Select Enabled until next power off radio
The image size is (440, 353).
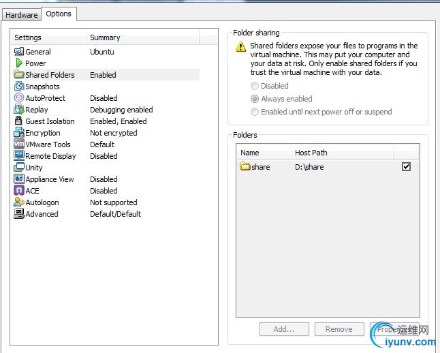[255, 112]
